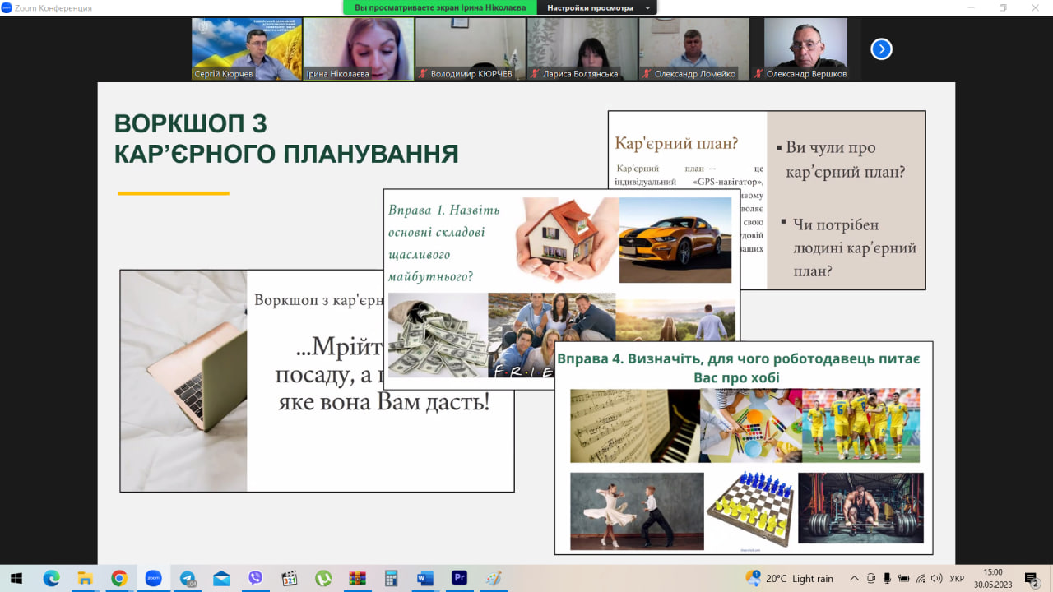Screen dimensions: 1053x592
Task: Open Microsoft Edge from the taskbar
Action: (x=51, y=578)
